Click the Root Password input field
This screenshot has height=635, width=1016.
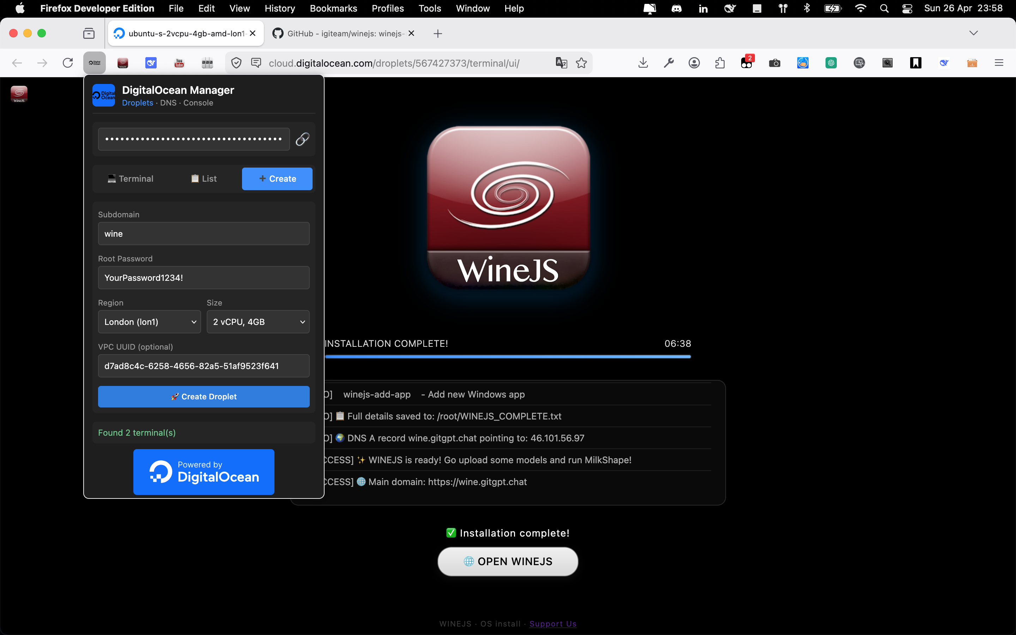[x=204, y=278]
